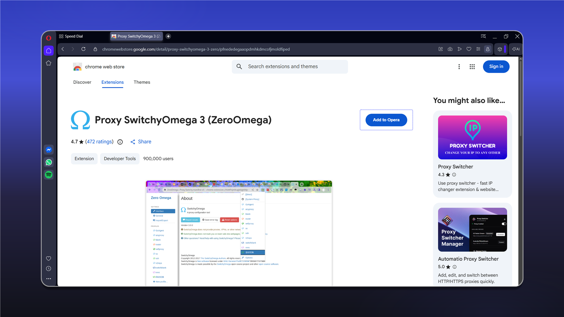
Task: Focus the Search extensions and themes field
Action: (290, 67)
